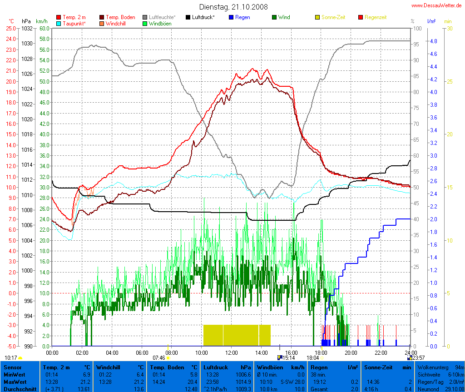Screen dimensions: 465x392
Task: Click the chart title Dienstag, 21.10.2008
Action: (x=233, y=7)
